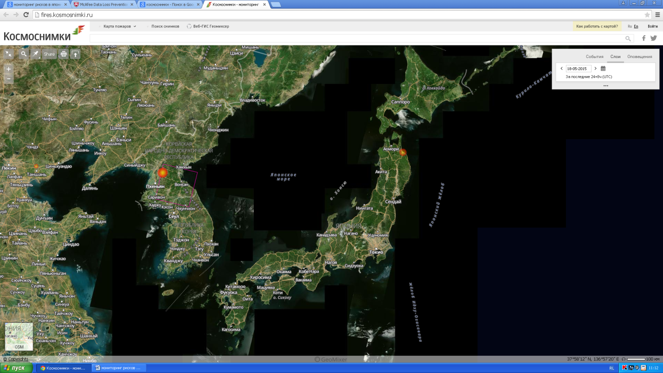Open a new browser tab
This screenshot has height=373, width=663.
click(x=276, y=4)
